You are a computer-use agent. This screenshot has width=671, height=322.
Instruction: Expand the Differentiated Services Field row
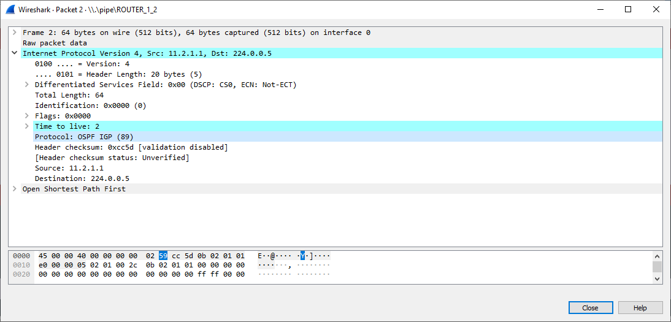click(27, 85)
